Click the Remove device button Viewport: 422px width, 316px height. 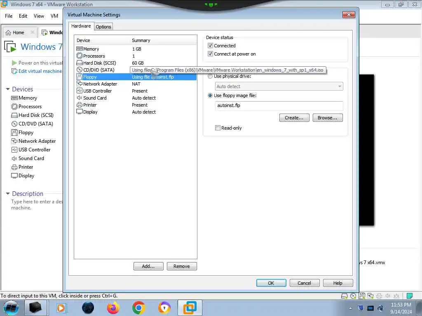[182, 266]
